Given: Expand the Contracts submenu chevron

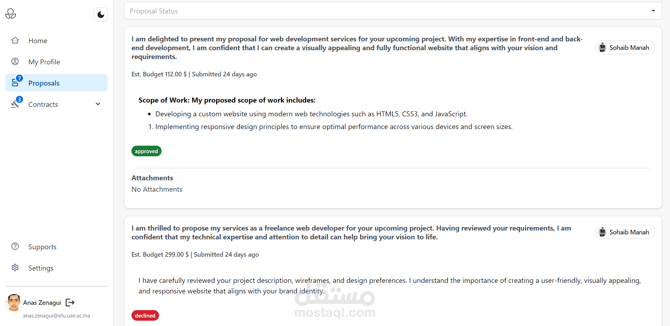Looking at the screenshot, I should (x=98, y=104).
